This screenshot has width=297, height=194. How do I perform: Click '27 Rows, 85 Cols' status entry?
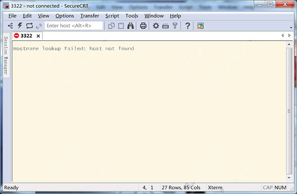pos(181,188)
